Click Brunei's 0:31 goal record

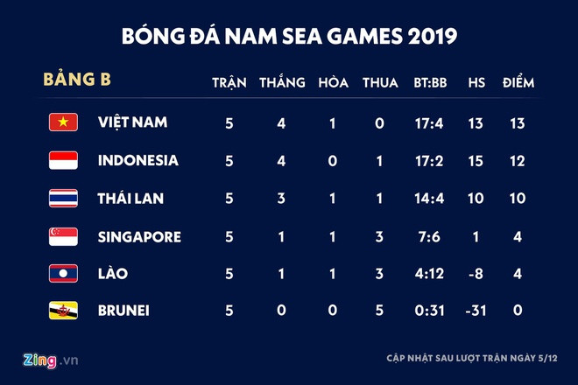point(431,312)
